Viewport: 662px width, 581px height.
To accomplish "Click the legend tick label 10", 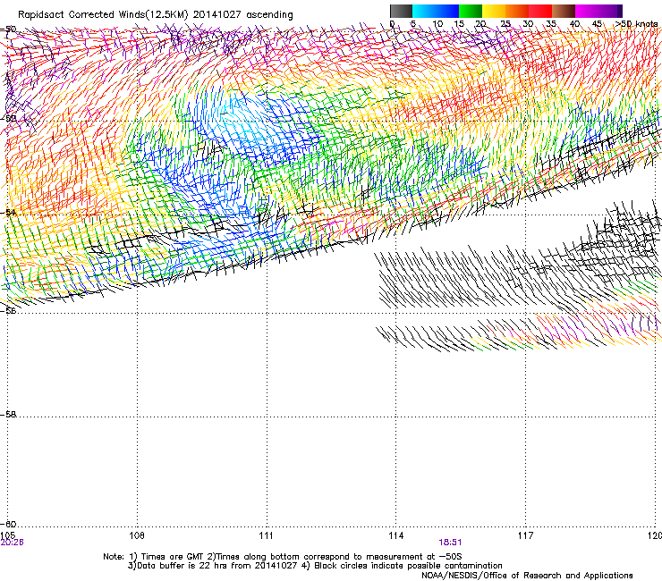I will tap(437, 24).
